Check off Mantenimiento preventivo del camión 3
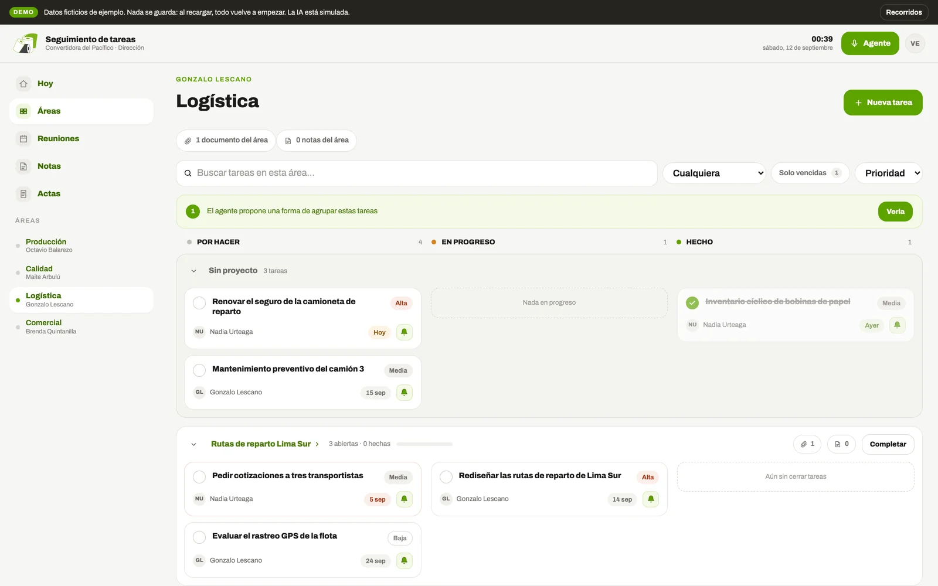 pos(199,370)
